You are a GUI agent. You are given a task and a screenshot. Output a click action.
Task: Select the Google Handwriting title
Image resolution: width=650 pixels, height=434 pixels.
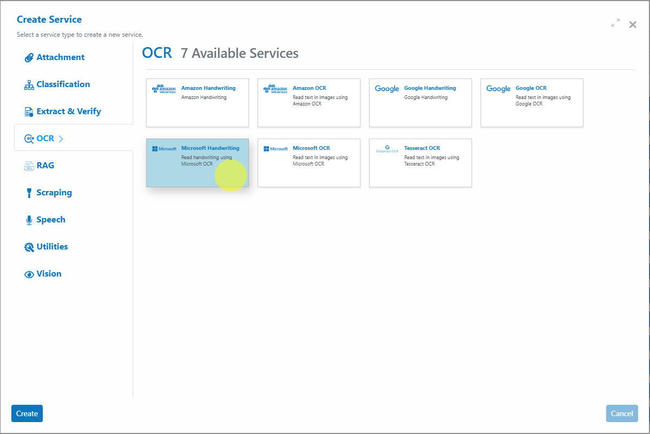point(430,88)
